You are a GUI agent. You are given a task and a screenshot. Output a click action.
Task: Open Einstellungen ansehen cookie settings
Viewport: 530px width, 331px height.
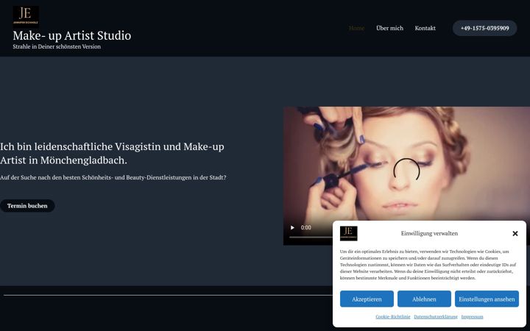tap(487, 299)
